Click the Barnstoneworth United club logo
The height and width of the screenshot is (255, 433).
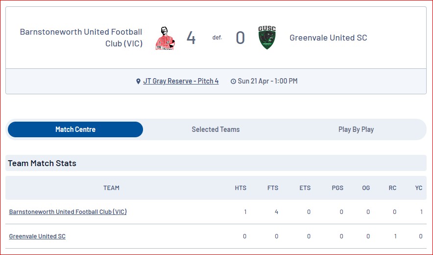click(165, 38)
